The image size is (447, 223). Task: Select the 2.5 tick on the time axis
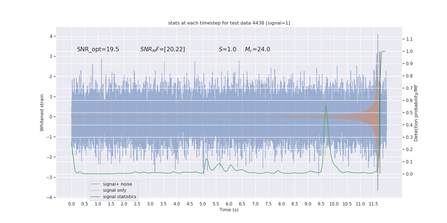(x=137, y=204)
